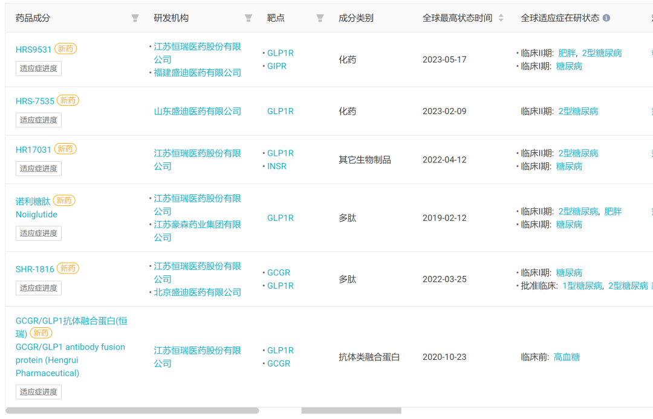Image resolution: width=653 pixels, height=419 pixels.
Task: Open 北京盛迪医药有限公司 organization link
Action: (x=197, y=292)
